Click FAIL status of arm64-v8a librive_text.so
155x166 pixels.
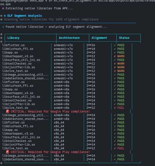(x=121, y=108)
